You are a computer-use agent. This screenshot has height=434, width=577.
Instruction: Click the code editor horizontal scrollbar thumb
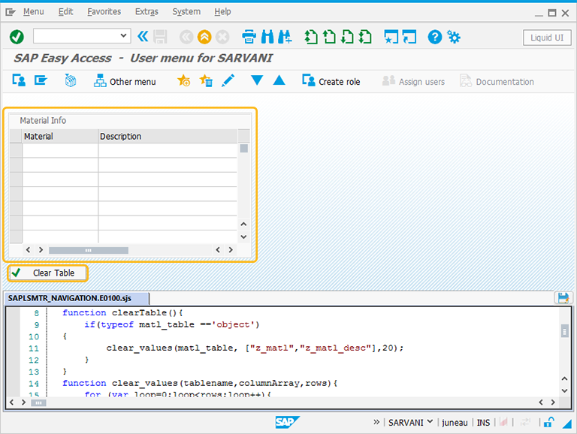[x=38, y=402]
